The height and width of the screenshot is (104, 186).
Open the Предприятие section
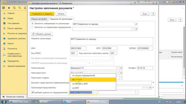tap(13, 61)
